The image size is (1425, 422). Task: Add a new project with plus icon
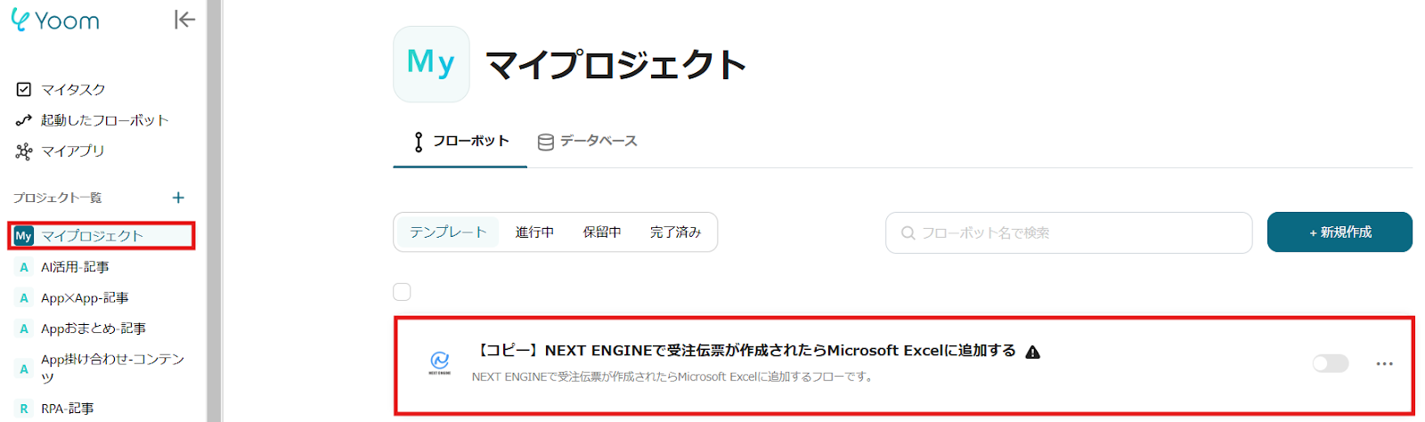(x=178, y=198)
